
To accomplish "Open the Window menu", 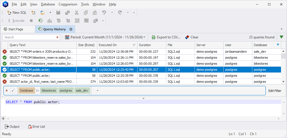I will pos(99,4).
